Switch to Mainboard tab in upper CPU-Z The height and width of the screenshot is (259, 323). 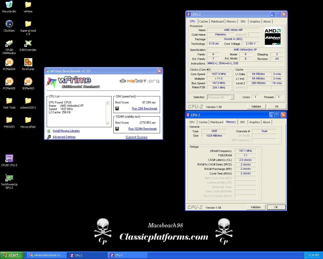point(217,21)
